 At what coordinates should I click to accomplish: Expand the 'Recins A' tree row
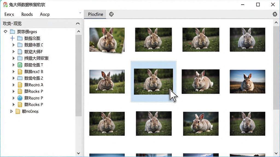pyautogui.click(x=13, y=85)
